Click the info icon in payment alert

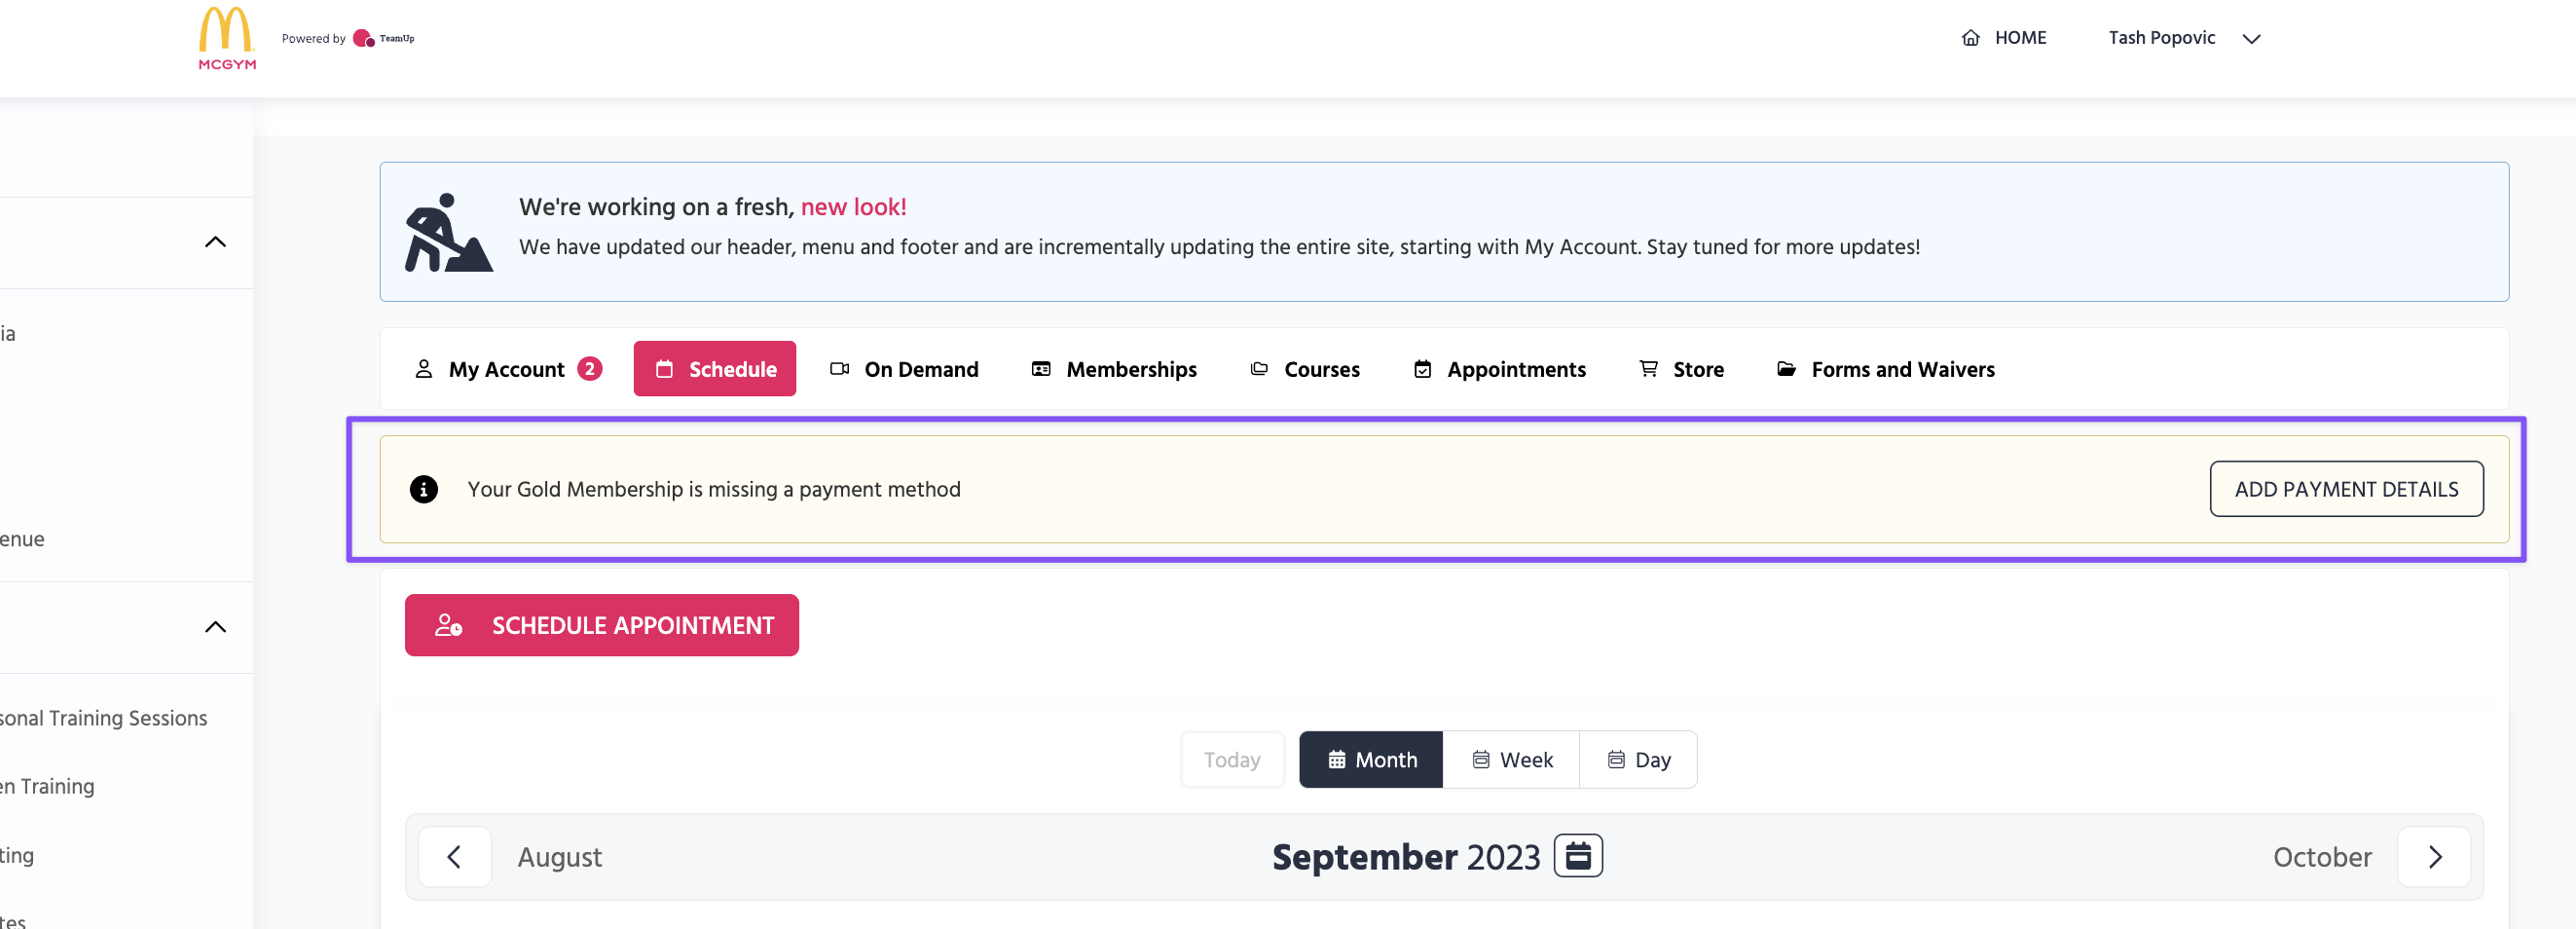(424, 489)
